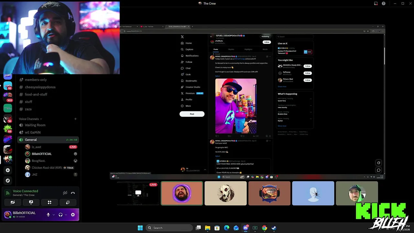Viewport: 414px width, 233px height.
Task: Open the G FUEL post photo
Action: coord(236,106)
